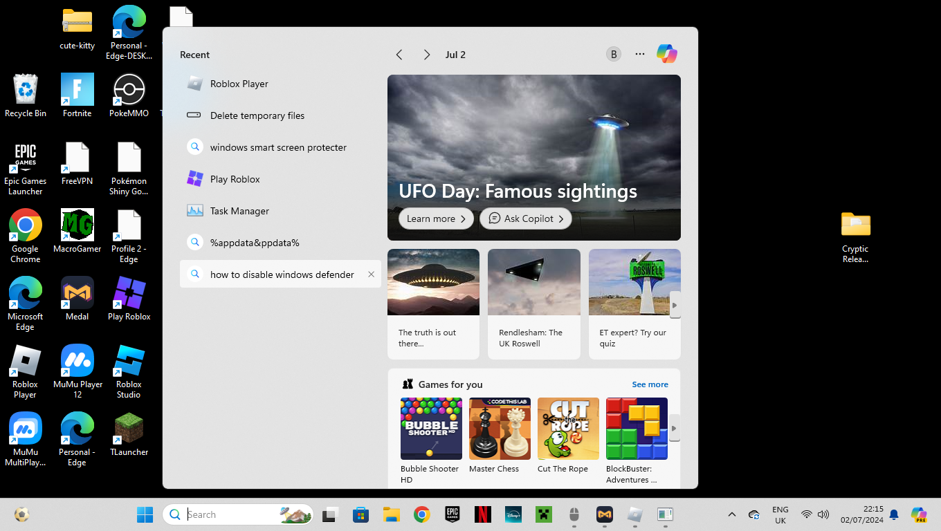This screenshot has width=941, height=531.
Task: Select the Play Roblox desktop shortcut
Action: 129,299
